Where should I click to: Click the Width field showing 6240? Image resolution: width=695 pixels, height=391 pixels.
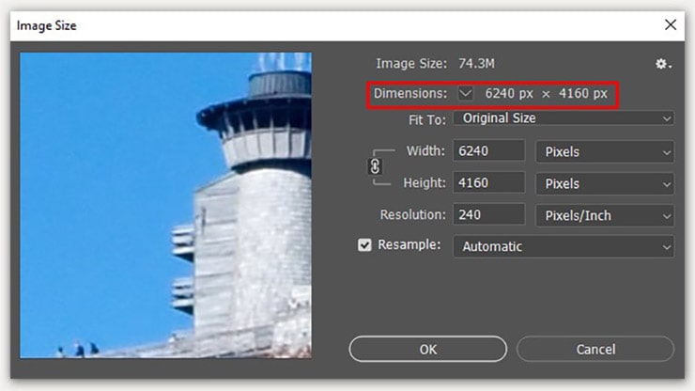(488, 151)
